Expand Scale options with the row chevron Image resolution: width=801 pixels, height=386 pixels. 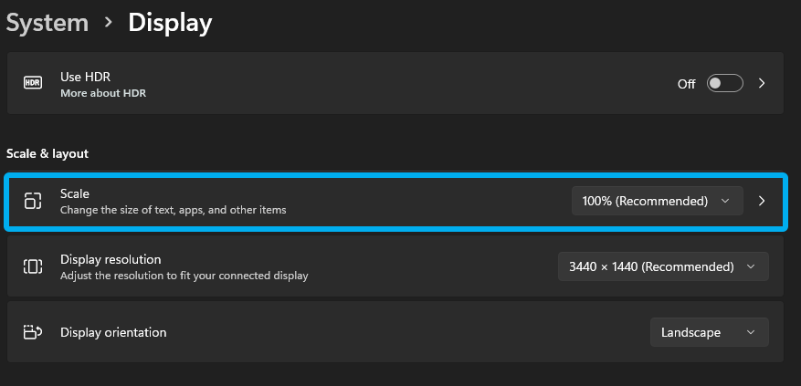pyautogui.click(x=763, y=201)
